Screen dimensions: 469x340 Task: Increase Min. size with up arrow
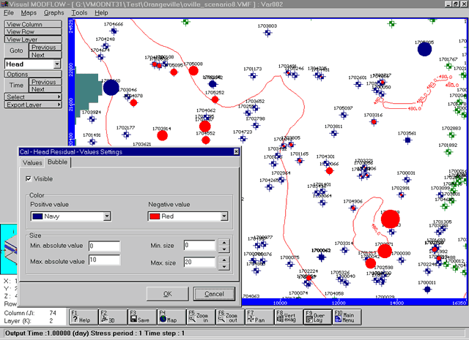(x=224, y=242)
